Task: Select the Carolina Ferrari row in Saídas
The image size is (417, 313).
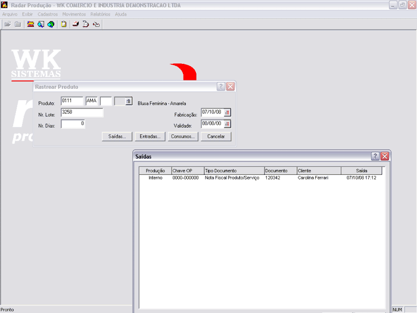Action: [313, 178]
